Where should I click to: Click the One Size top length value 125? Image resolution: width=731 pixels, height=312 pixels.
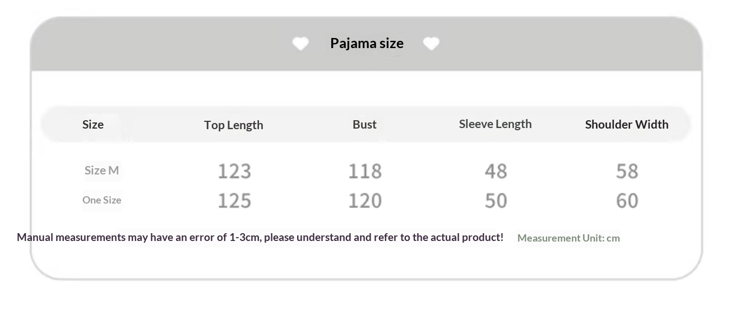pyautogui.click(x=234, y=201)
